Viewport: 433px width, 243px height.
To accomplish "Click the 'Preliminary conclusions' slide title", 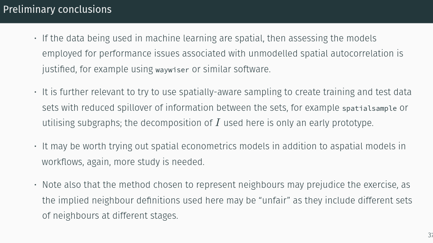I will click(x=57, y=10).
